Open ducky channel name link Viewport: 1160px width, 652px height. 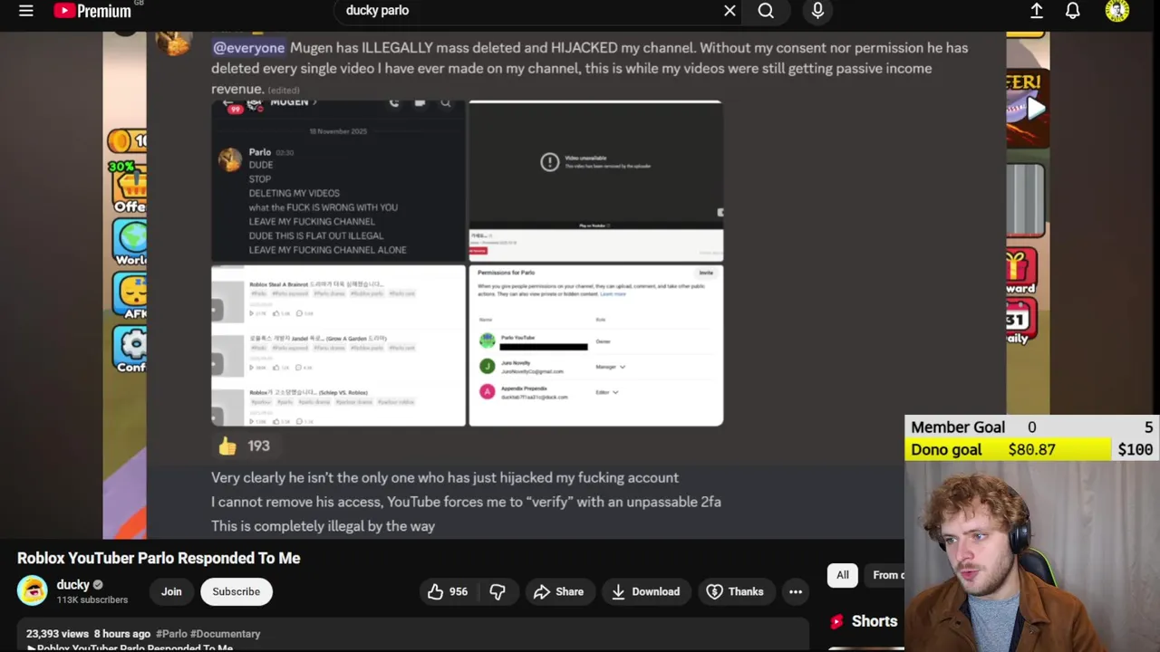[x=73, y=584]
